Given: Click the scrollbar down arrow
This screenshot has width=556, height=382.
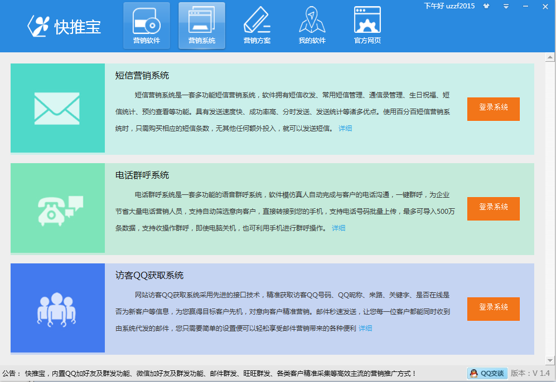Looking at the screenshot, I should coord(550,361).
